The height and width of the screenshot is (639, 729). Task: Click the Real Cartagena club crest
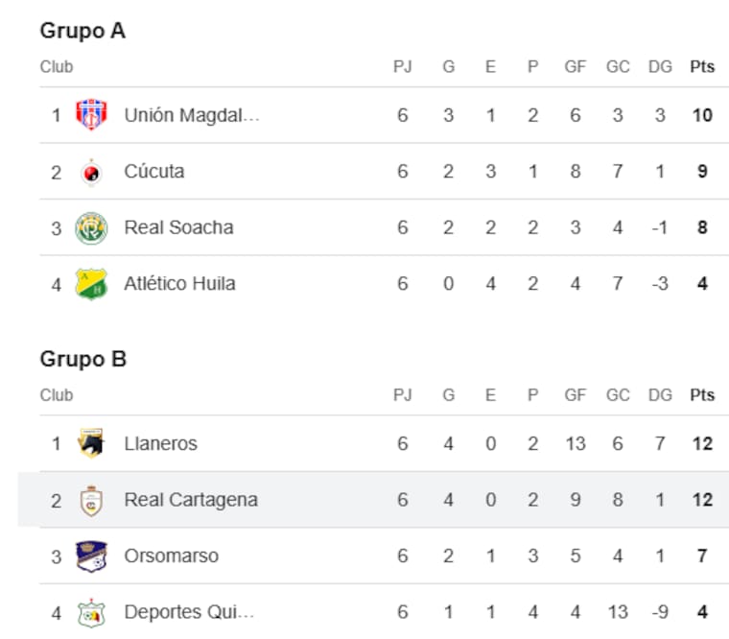pos(91,500)
